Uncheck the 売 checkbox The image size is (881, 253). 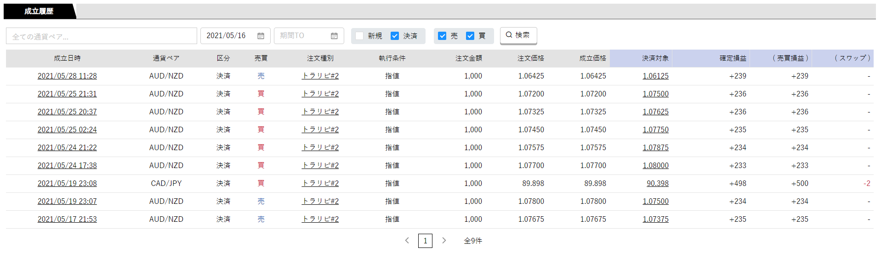click(442, 36)
